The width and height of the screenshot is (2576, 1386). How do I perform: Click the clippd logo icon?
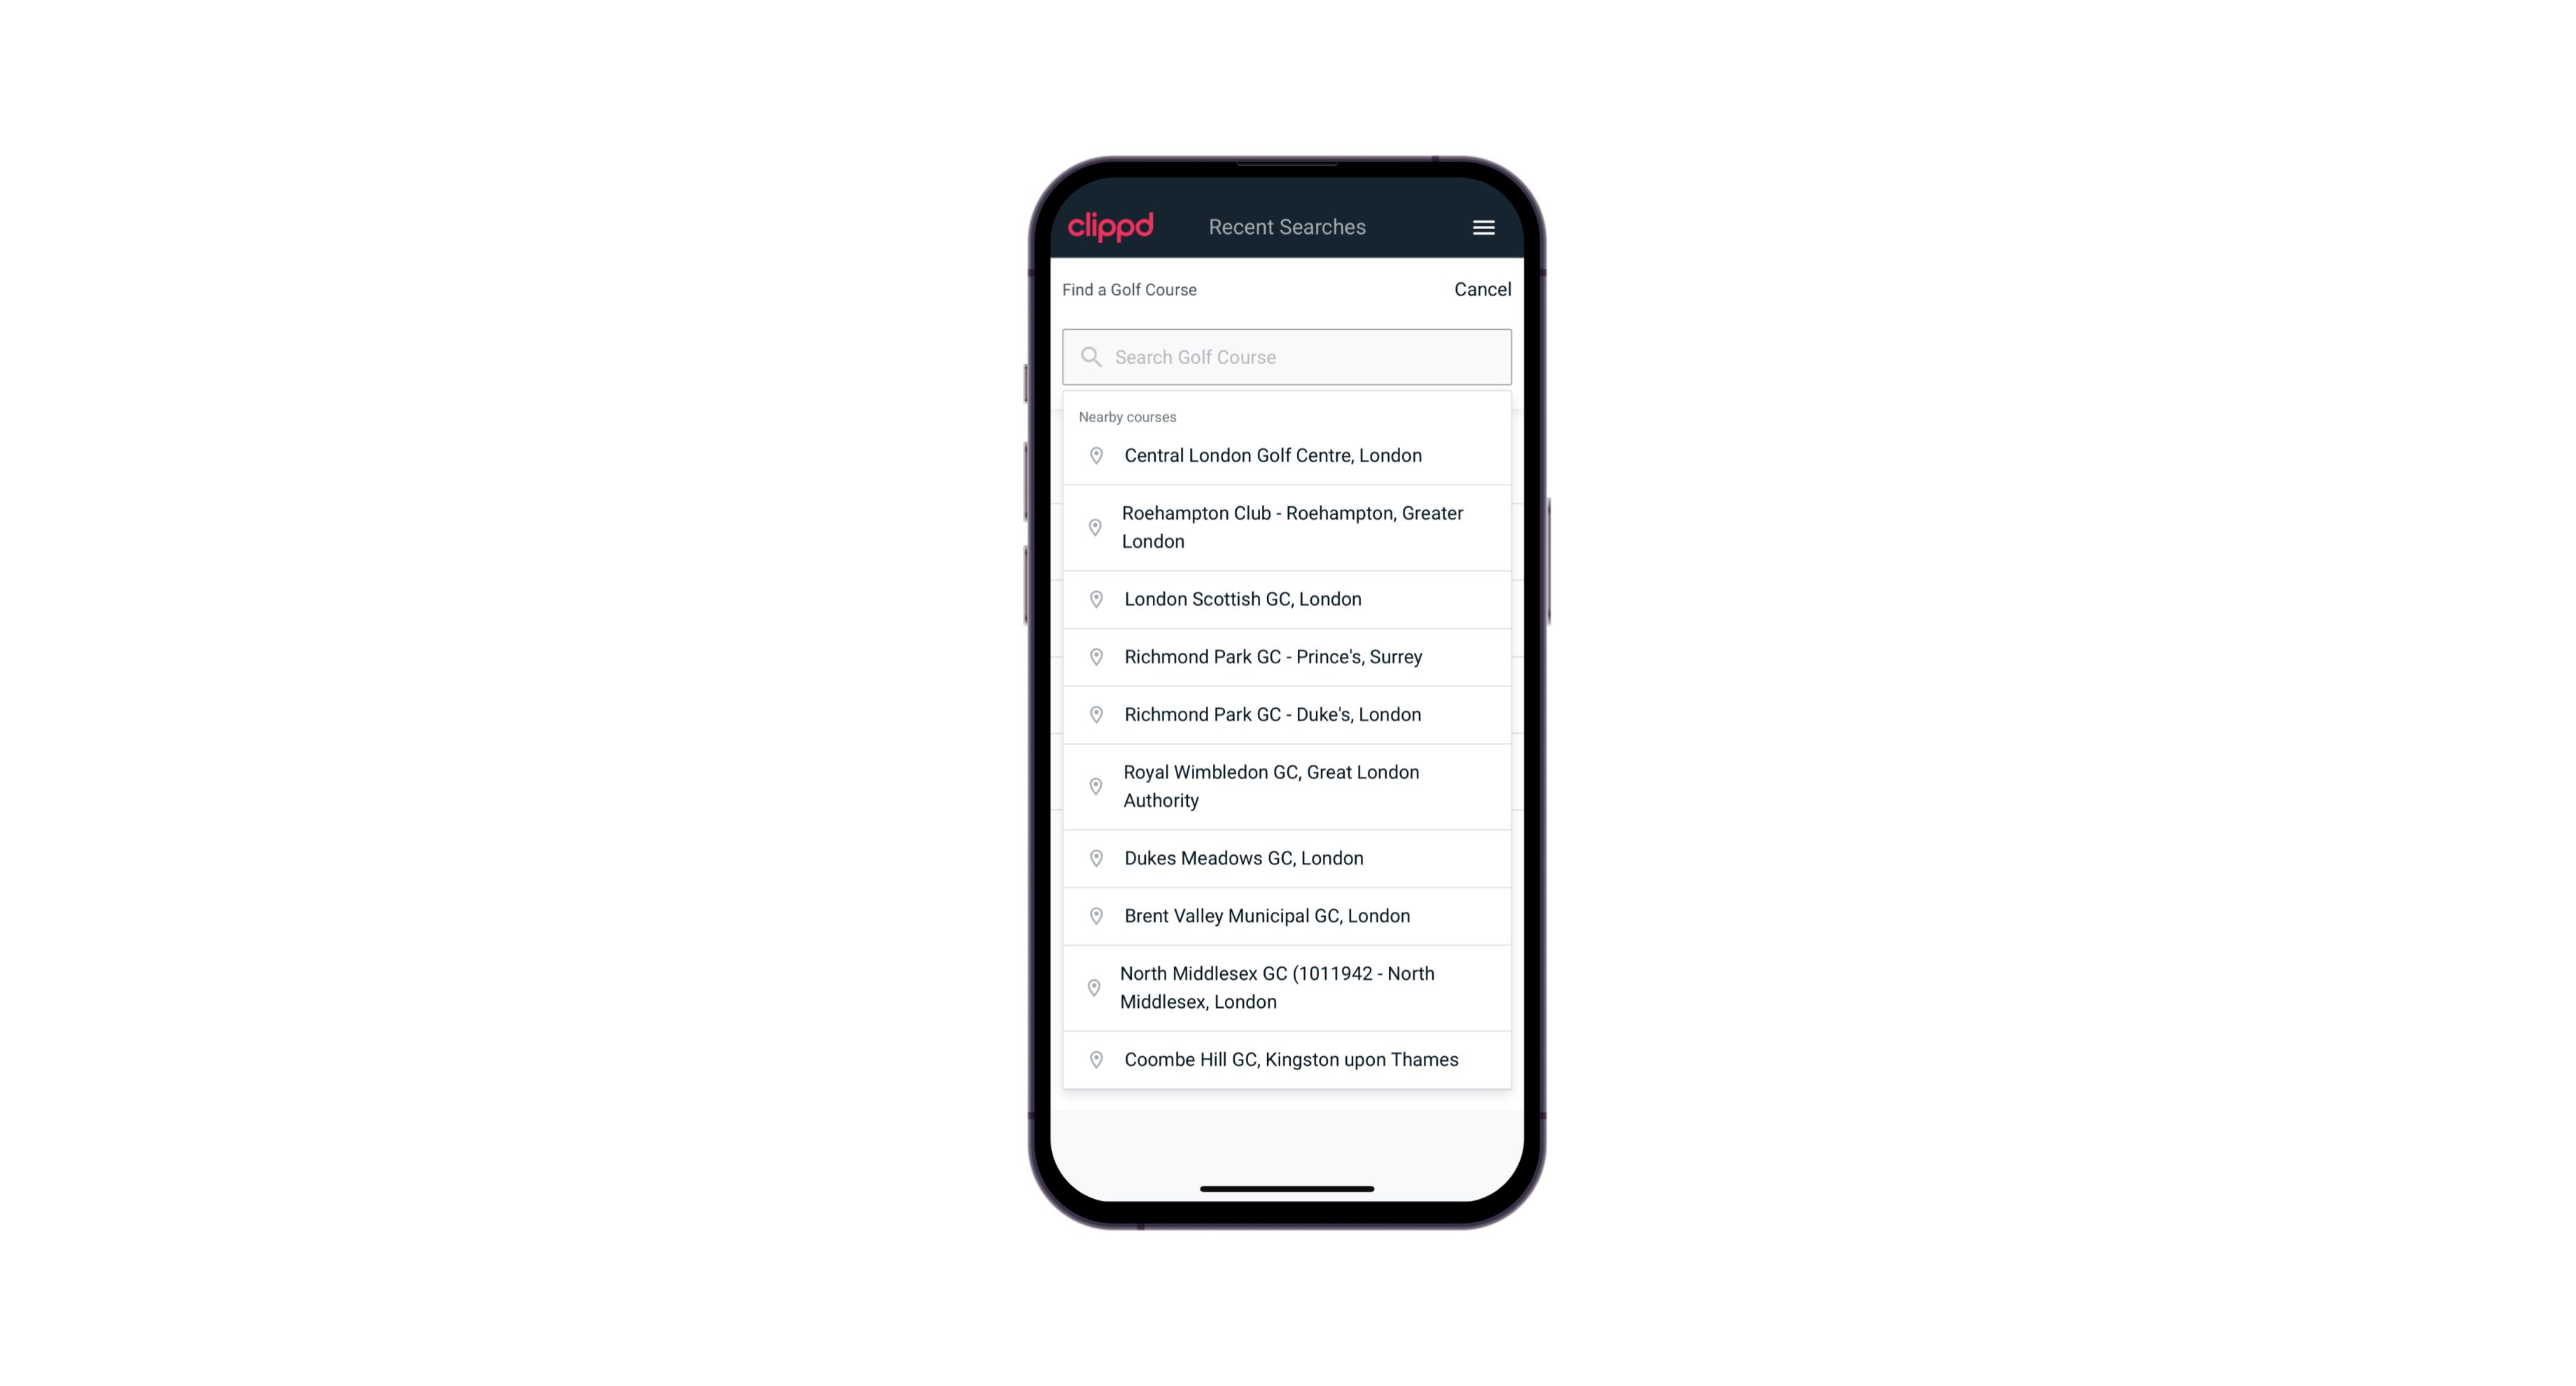click(x=1111, y=226)
